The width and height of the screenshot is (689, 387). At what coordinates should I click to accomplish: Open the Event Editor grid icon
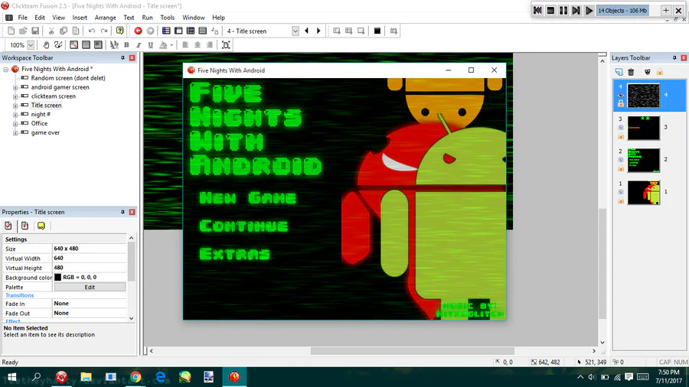pos(191,31)
